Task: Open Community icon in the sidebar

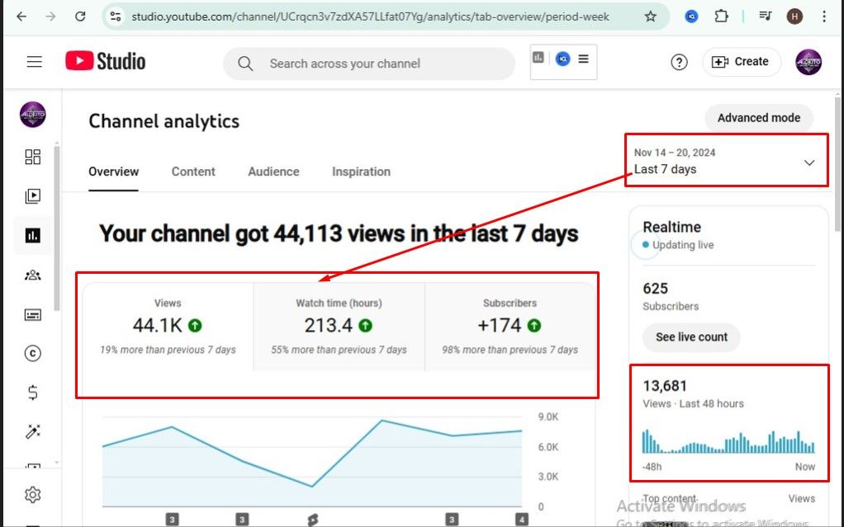Action: coord(33,275)
